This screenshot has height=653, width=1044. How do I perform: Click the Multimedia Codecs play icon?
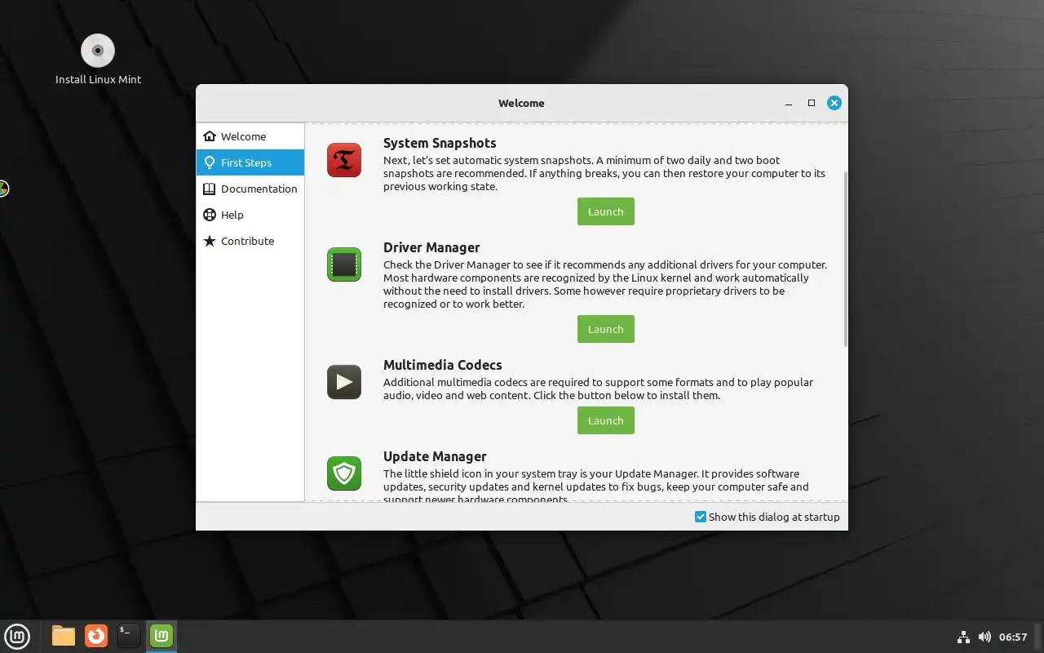[344, 382]
